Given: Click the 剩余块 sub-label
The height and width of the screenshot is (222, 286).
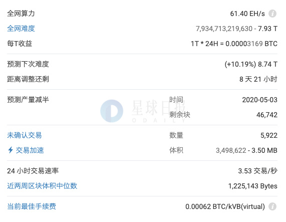Looking at the screenshot, I should [180, 115].
